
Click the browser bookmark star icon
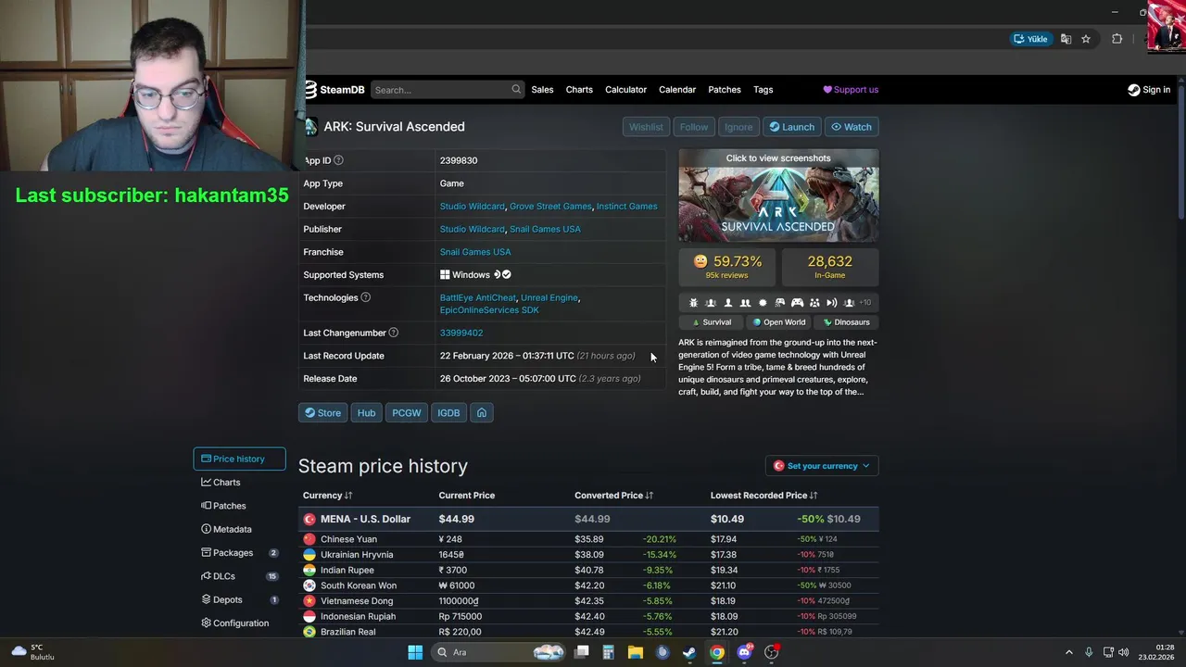point(1086,39)
